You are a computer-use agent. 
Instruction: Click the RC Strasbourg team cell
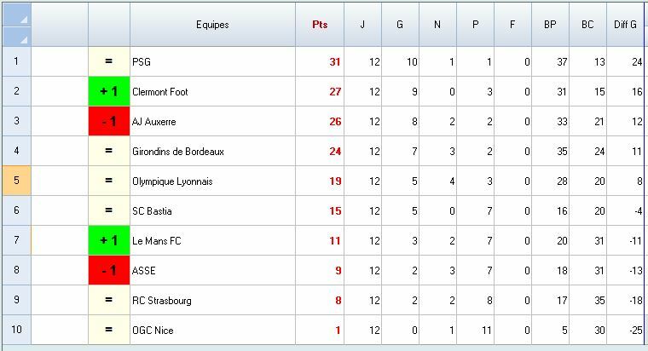[162, 300]
